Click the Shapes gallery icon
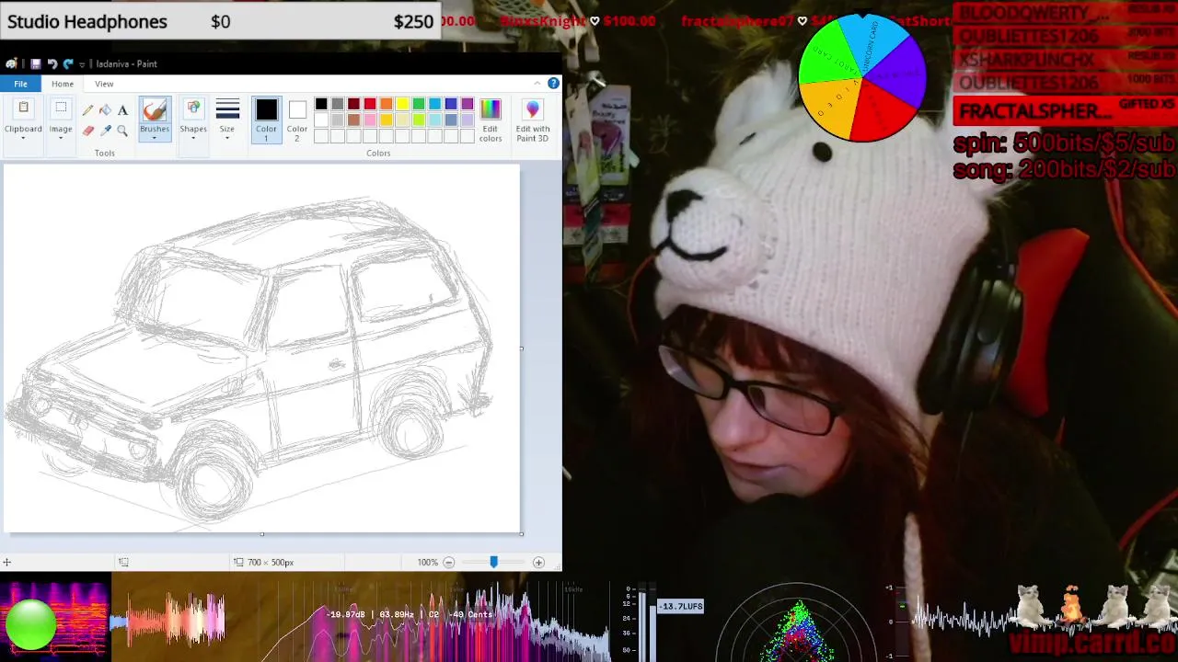 click(193, 109)
